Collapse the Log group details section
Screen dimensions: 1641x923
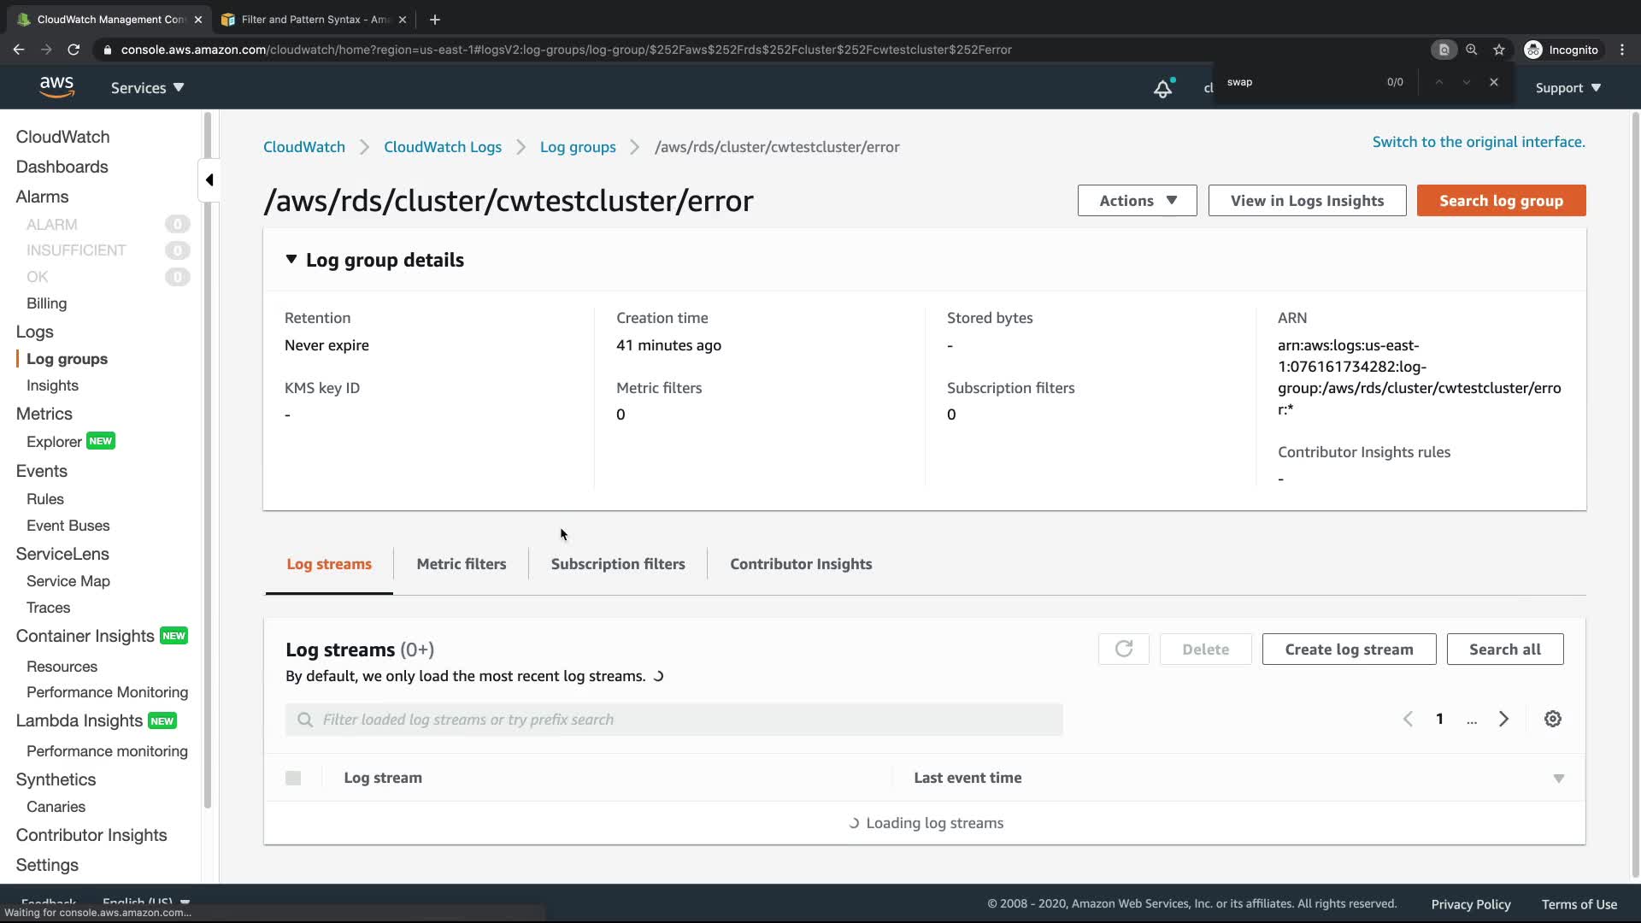(x=291, y=260)
